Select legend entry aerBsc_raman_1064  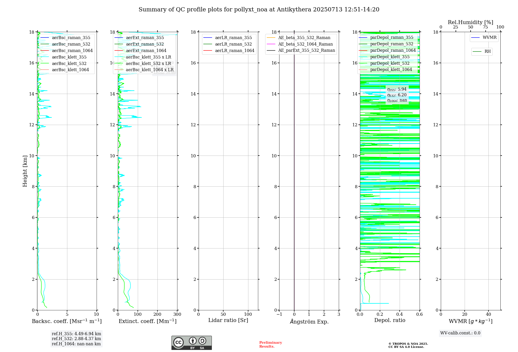(67, 51)
